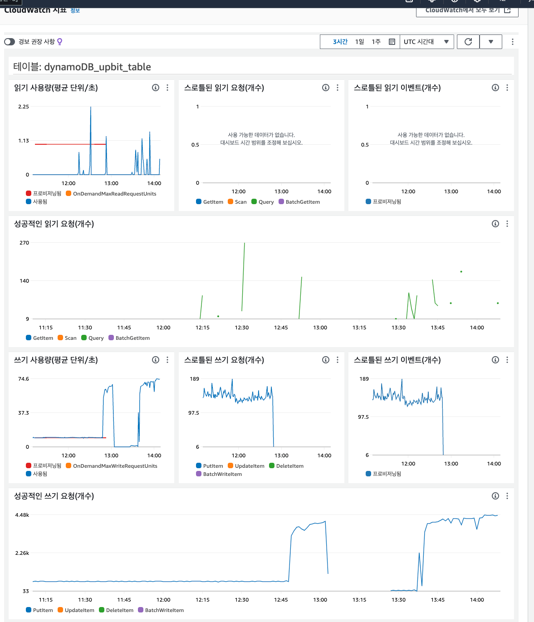Open info for 성공적인 읽기 요청 chart
Screen dimensions: 534x622
coord(495,224)
